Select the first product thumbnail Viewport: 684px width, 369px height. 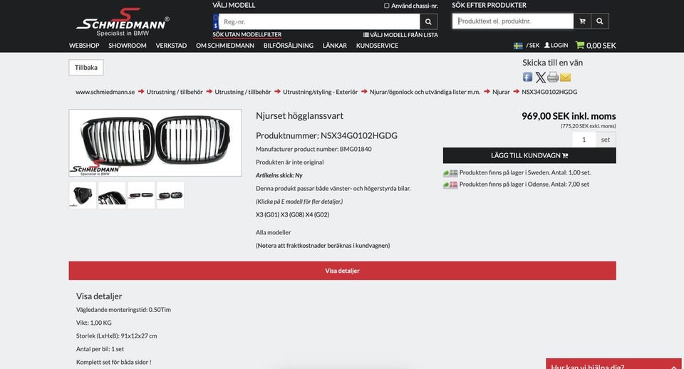[83, 195]
